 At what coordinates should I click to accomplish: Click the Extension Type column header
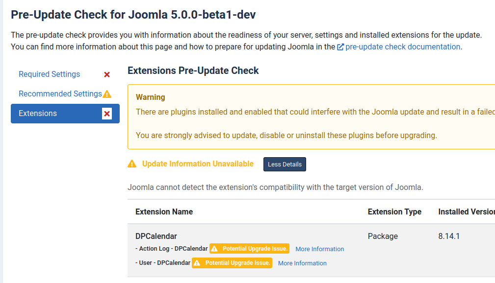394,212
